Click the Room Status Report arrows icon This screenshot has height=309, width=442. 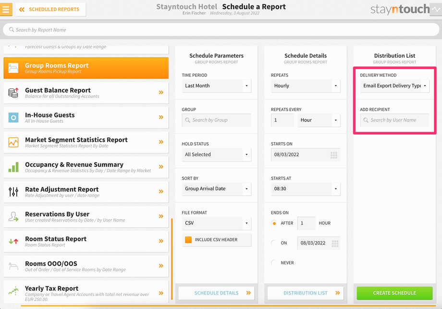coord(13,241)
